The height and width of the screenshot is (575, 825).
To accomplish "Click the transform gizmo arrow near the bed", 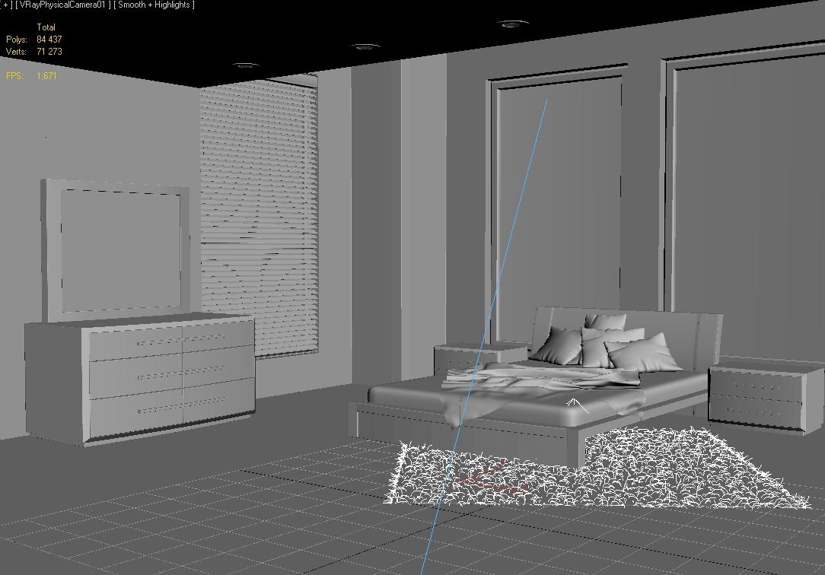I will (575, 402).
